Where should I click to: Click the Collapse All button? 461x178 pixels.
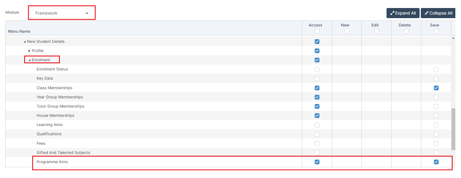click(438, 13)
